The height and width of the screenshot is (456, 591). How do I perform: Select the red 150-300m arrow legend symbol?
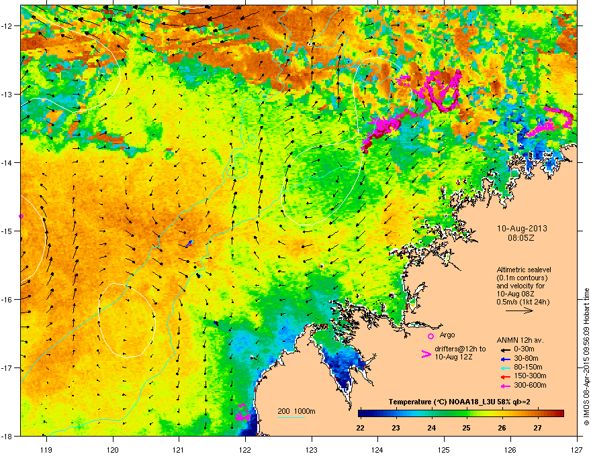tap(504, 376)
